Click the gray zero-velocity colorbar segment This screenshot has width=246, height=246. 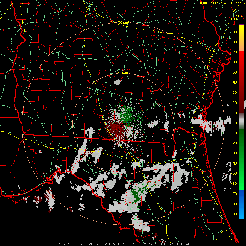pyautogui.click(x=241, y=121)
